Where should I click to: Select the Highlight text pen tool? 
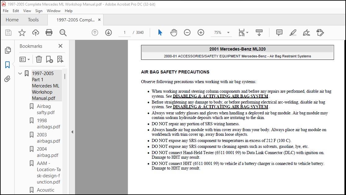pos(293,33)
